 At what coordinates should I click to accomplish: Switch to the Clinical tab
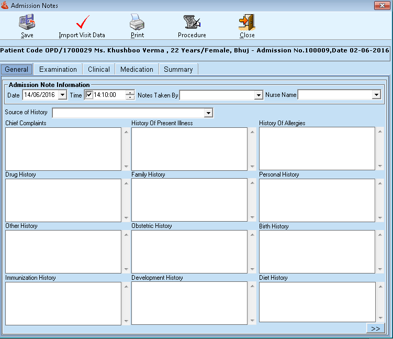click(99, 69)
